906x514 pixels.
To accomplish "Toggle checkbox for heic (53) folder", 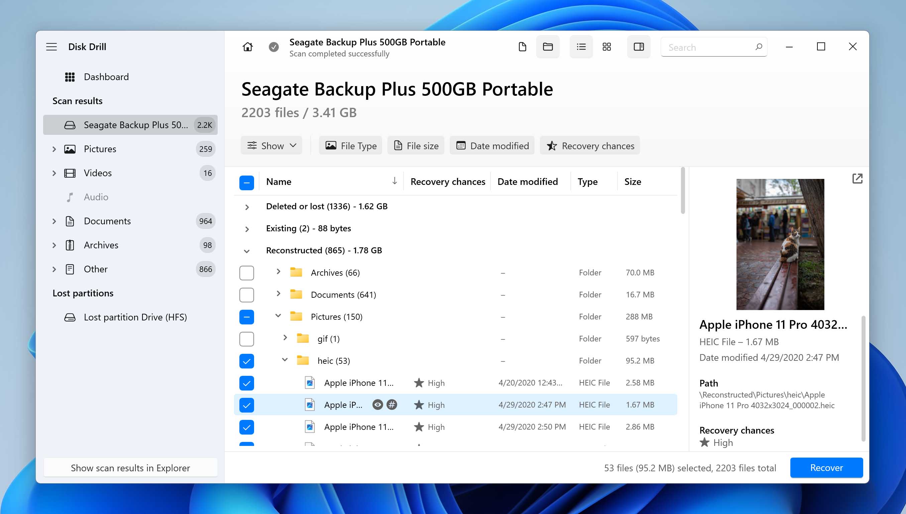I will tap(246, 360).
